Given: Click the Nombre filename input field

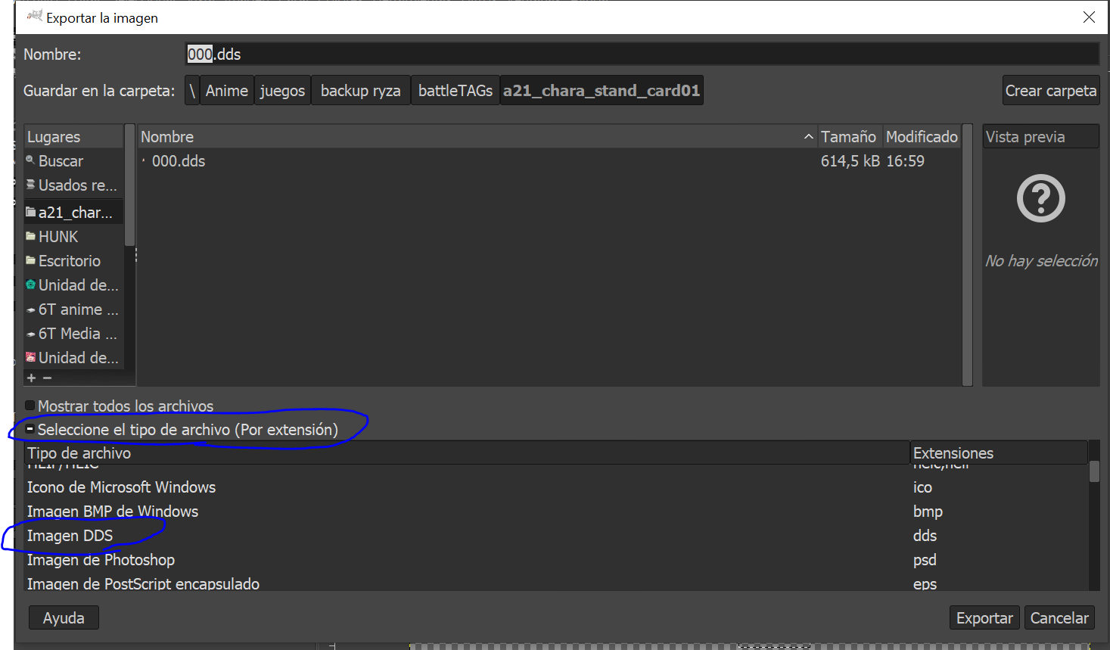Looking at the screenshot, I should (x=642, y=54).
